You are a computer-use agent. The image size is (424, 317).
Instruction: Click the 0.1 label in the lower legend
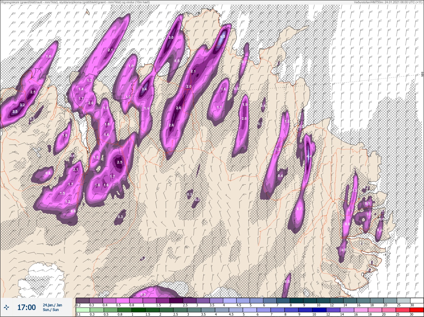pyautogui.click(x=78, y=314)
